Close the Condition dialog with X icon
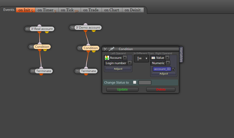Viewport: 234px width, 138px height. 105,49
